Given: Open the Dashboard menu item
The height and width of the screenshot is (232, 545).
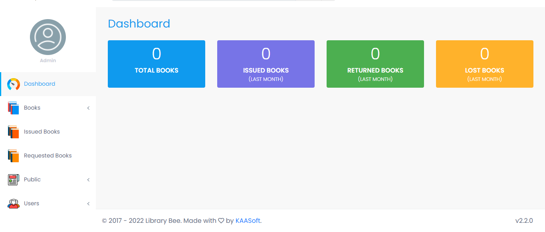Looking at the screenshot, I should [x=40, y=84].
